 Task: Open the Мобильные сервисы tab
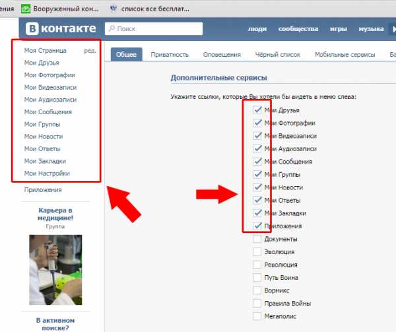(x=345, y=55)
